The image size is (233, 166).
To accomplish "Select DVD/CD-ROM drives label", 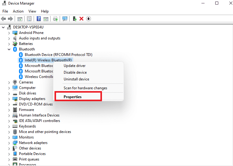I will point(36,104).
